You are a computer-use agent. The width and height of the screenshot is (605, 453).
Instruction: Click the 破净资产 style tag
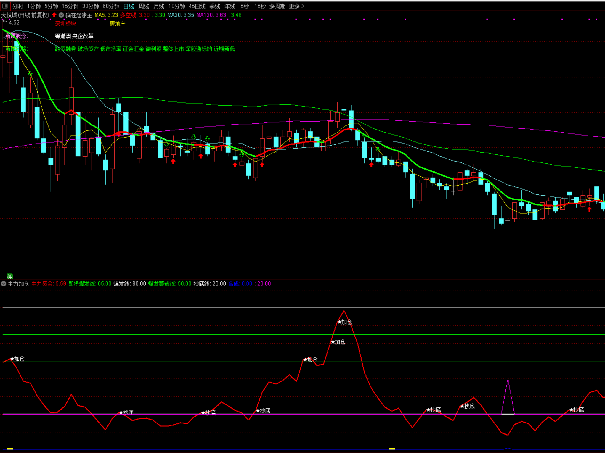click(88, 49)
